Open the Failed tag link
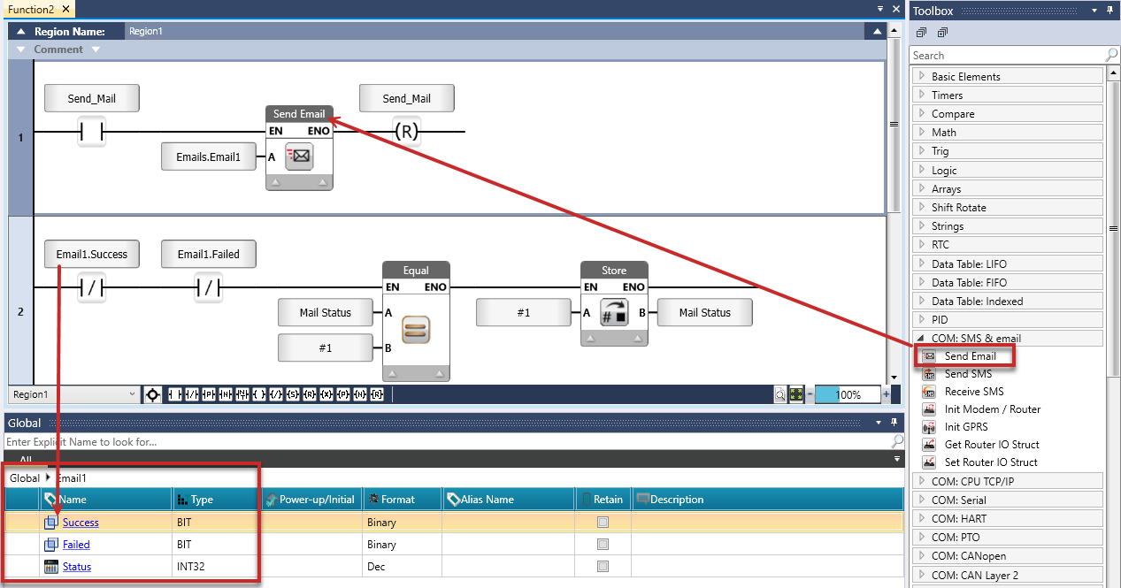This screenshot has height=588, width=1121. 76,545
